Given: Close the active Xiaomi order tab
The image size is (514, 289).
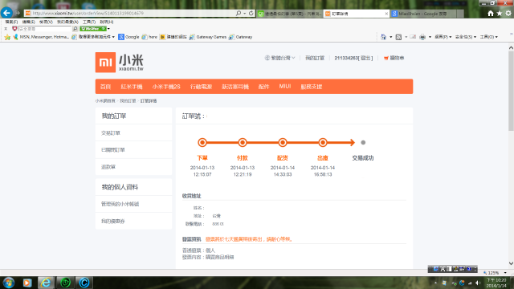Looking at the screenshot, I should (x=386, y=14).
